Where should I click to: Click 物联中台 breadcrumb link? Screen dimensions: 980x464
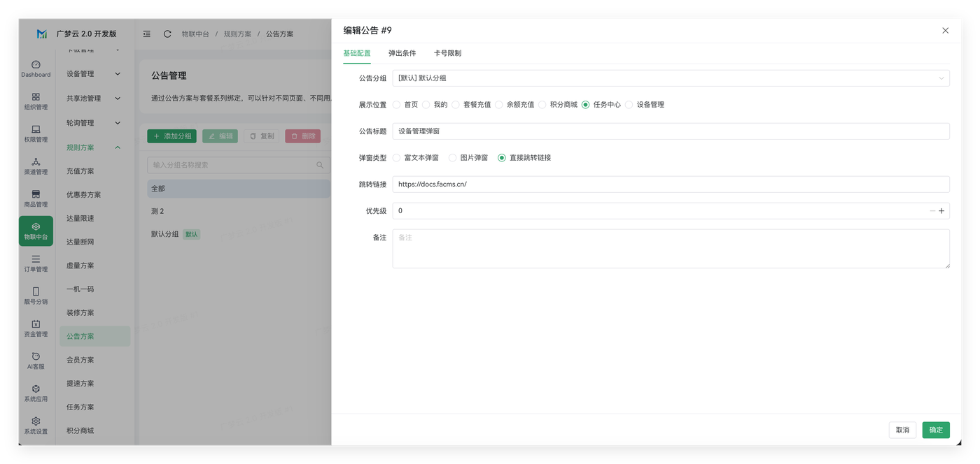(x=195, y=34)
